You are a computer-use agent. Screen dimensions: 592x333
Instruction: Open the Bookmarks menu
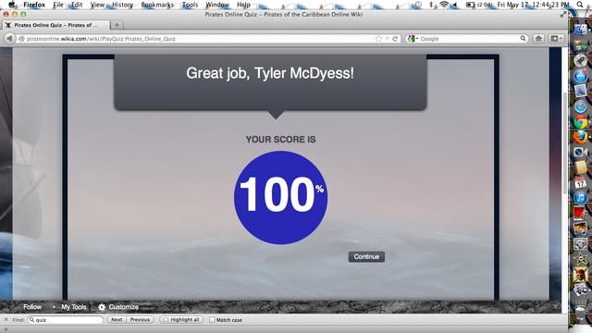(157, 5)
